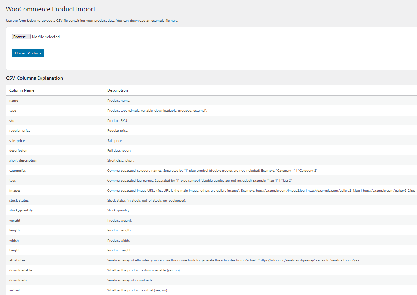Image resolution: width=417 pixels, height=295 pixels.
Task: Select the 'images' column cell
Action: 15,191
